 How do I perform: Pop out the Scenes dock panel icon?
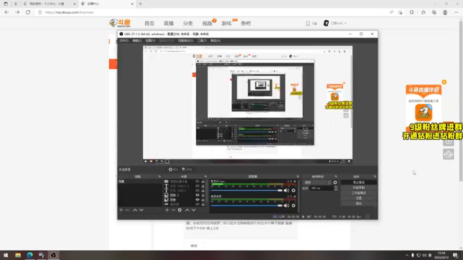[160, 177]
